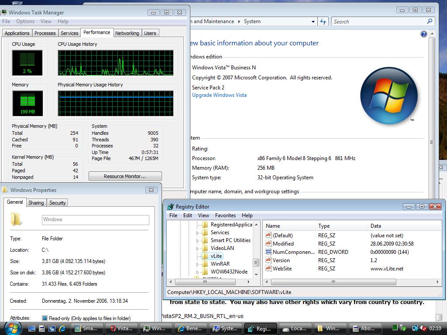Switch to the 'Abo...' taskbar button
Screen dimensions: 447x335
tap(364, 328)
